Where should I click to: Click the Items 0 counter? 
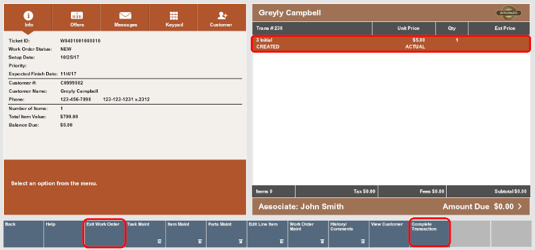pos(274,191)
